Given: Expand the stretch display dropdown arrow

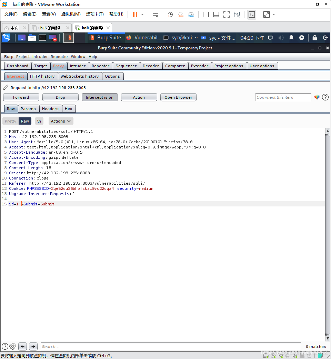Looking at the screenshot, I should 273,14.
